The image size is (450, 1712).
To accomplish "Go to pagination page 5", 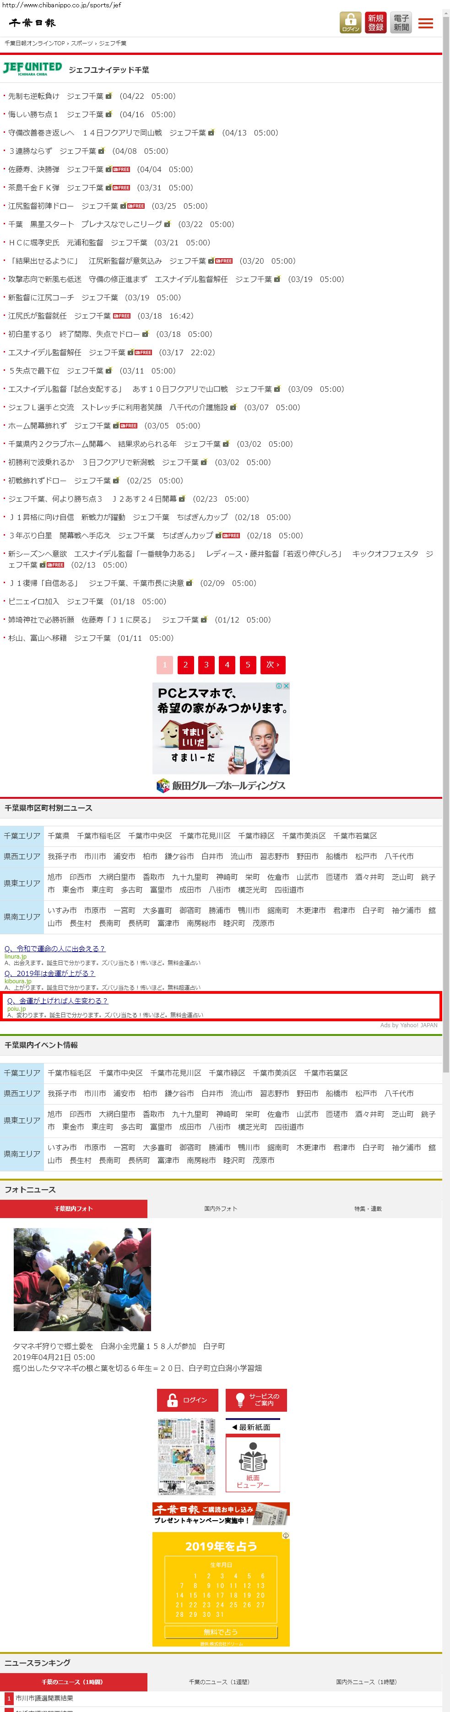I will pos(248,665).
